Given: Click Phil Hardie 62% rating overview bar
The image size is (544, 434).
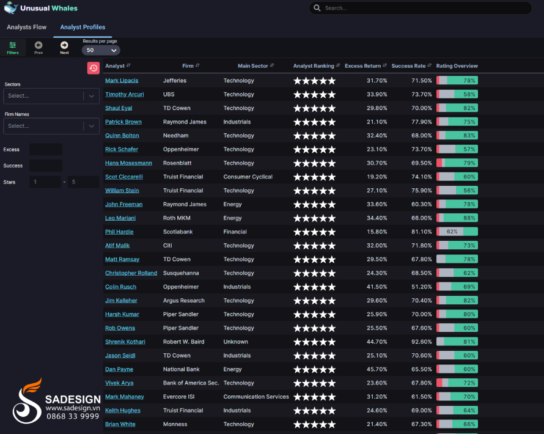Looking at the screenshot, I should pyautogui.click(x=457, y=232).
